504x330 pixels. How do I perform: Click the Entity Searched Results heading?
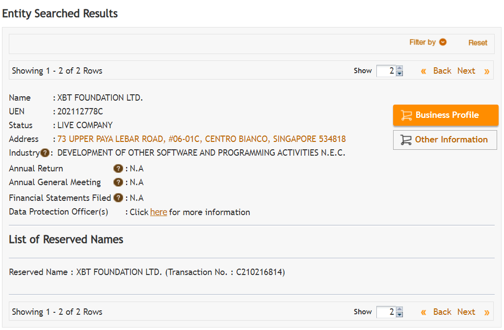tap(60, 14)
